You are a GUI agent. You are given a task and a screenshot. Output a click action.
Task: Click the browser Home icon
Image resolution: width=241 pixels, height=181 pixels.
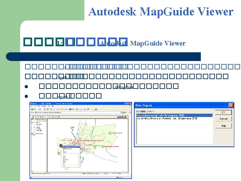(x=51, y=109)
